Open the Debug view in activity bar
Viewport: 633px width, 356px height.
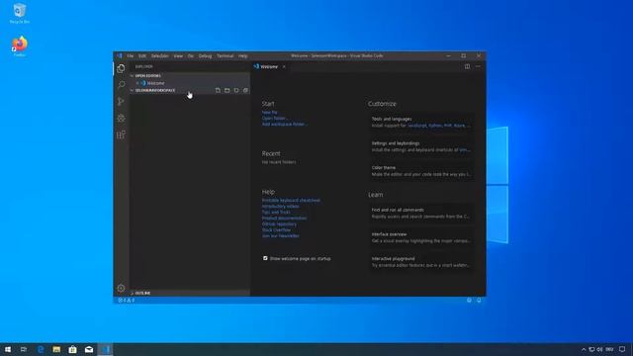tap(121, 118)
